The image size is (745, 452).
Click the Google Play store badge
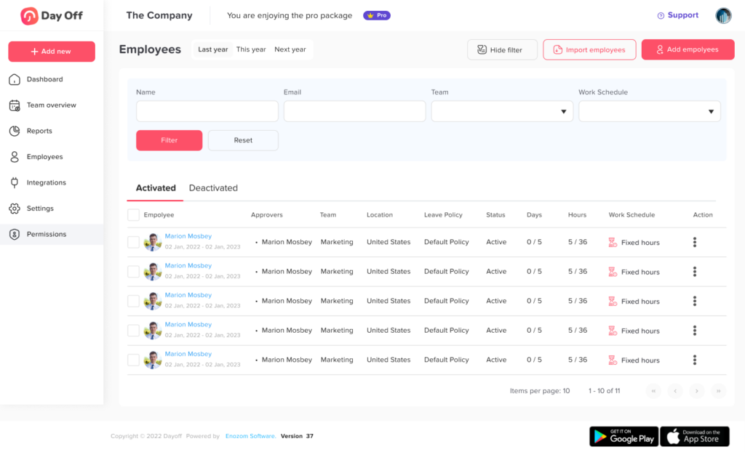624,436
